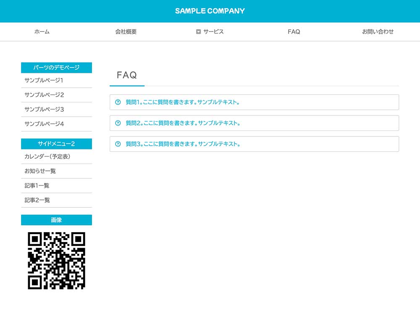Expand 質問2 FAQ item text

183,123
